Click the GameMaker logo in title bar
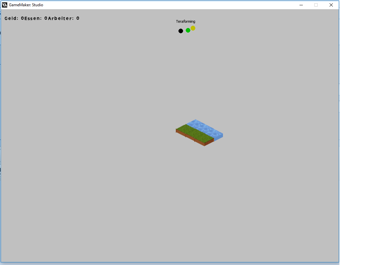Screen dimensions: 380x265 click(5, 5)
